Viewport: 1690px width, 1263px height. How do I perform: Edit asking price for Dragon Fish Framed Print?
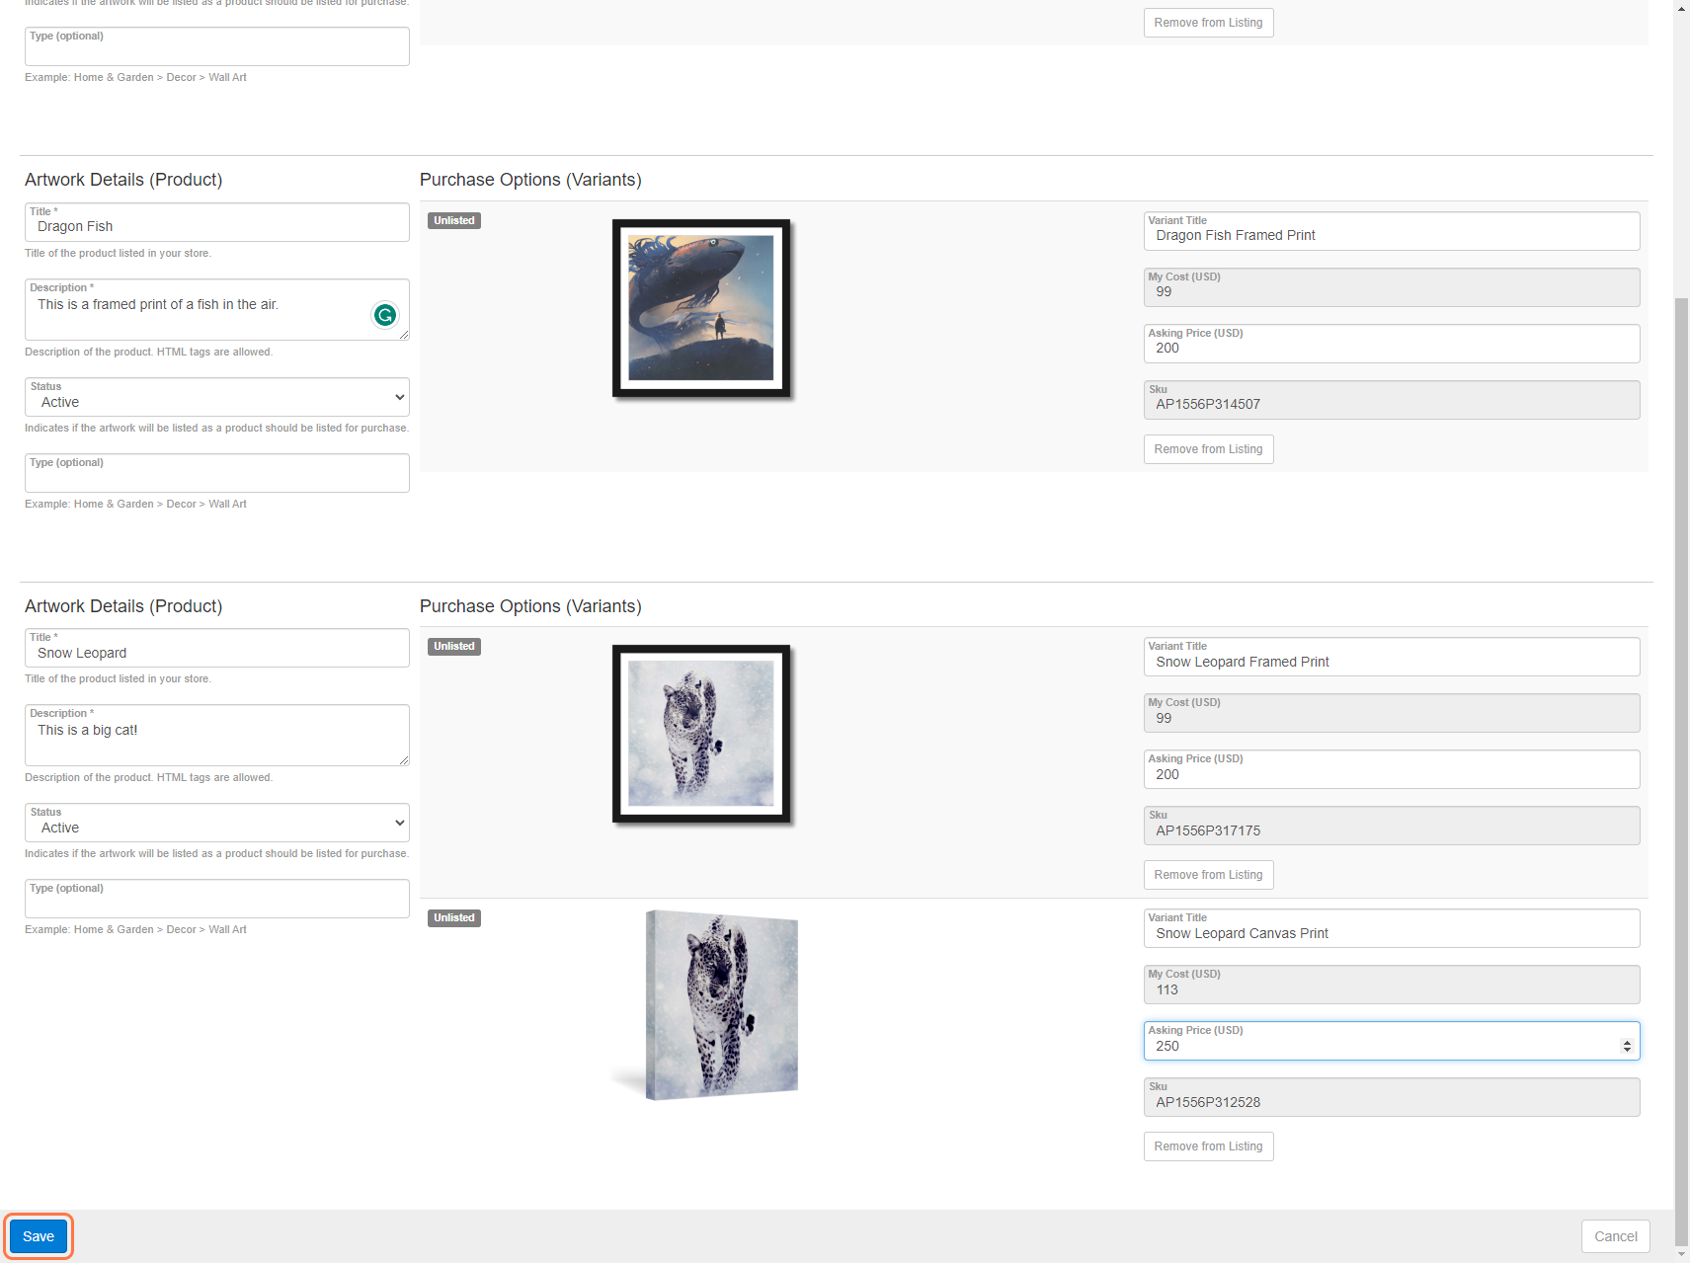tap(1392, 344)
